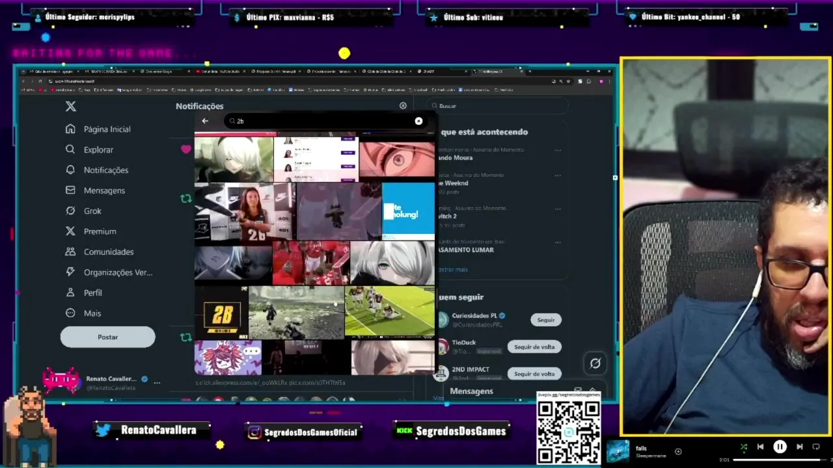Open new browser tab plus button
833x468 pixels.
529,71
